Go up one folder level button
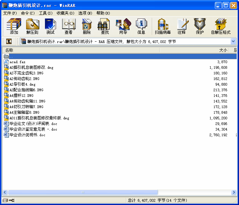The image size is (239, 205). (9, 41)
